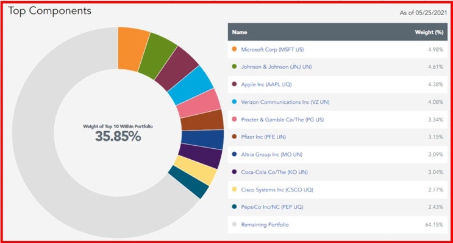Screen dimensions: 453x243
Task: Select the Apple Inc (AAPL UQ) link
Action: click(266, 84)
